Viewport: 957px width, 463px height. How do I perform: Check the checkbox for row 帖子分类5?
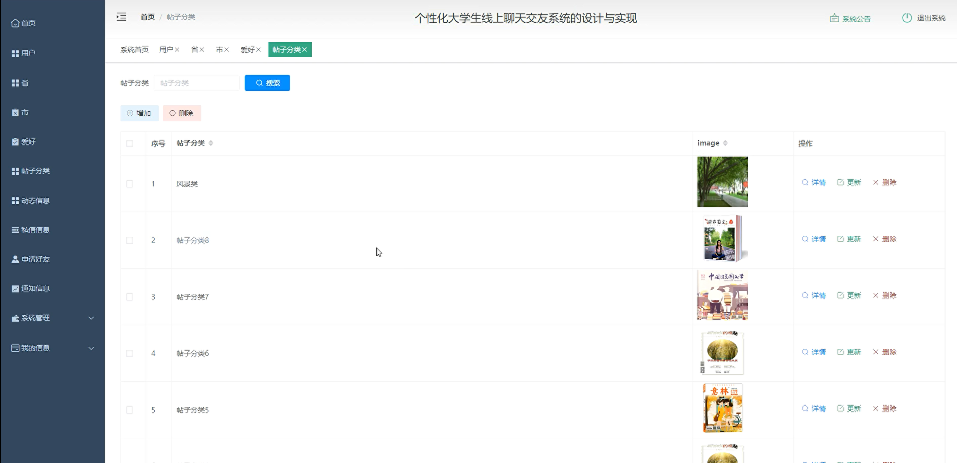pyautogui.click(x=130, y=410)
